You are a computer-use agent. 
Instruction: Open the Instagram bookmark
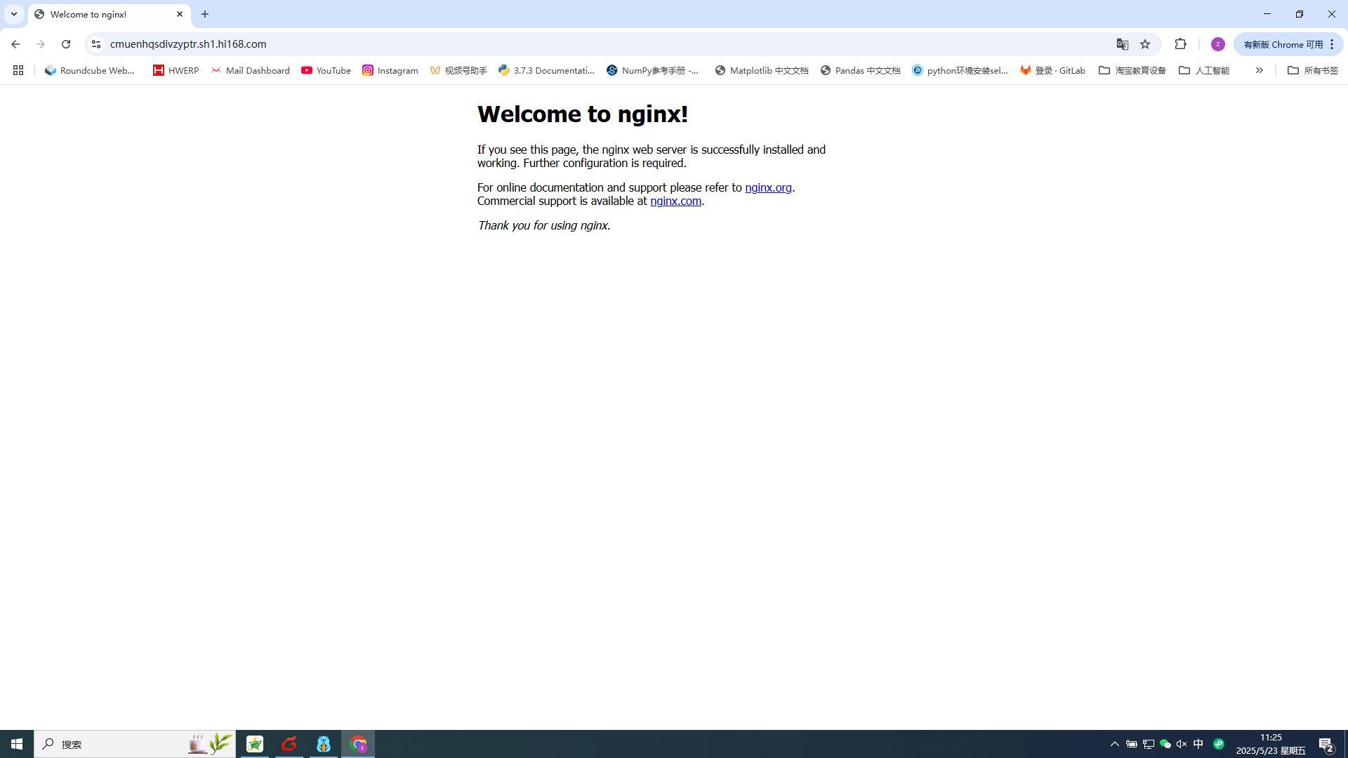coord(390,70)
